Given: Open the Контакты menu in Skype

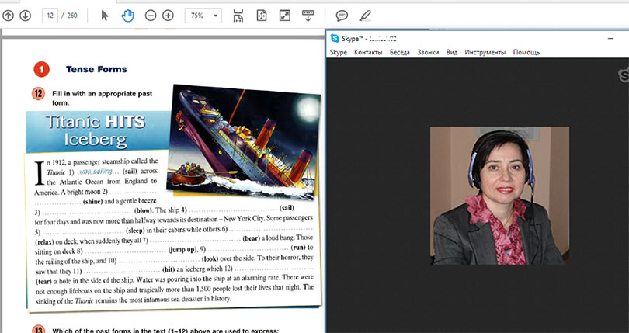Looking at the screenshot, I should tap(368, 52).
